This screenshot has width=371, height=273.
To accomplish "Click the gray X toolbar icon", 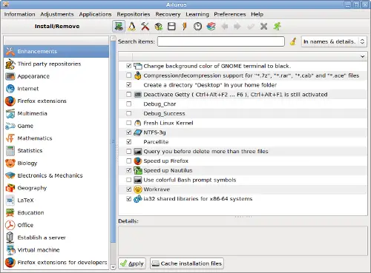I will point(263,27).
